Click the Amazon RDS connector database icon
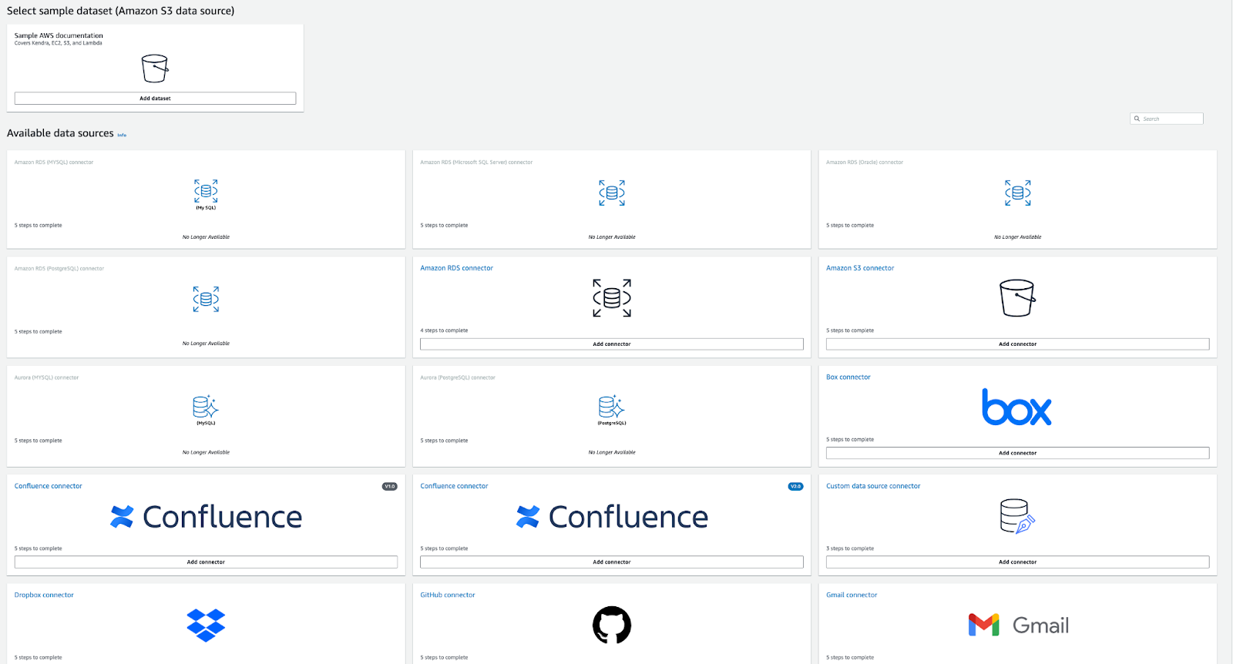Image resolution: width=1233 pixels, height=664 pixels. coord(612,298)
